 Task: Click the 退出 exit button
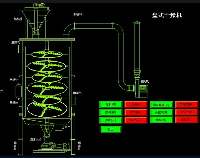pos(111,129)
